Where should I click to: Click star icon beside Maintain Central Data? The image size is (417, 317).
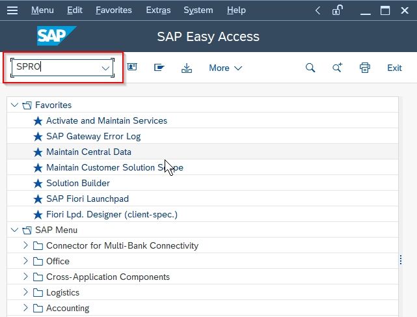click(x=38, y=152)
